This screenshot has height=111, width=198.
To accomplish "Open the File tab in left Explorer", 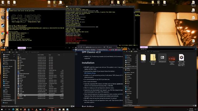I will [x=3, y=50].
